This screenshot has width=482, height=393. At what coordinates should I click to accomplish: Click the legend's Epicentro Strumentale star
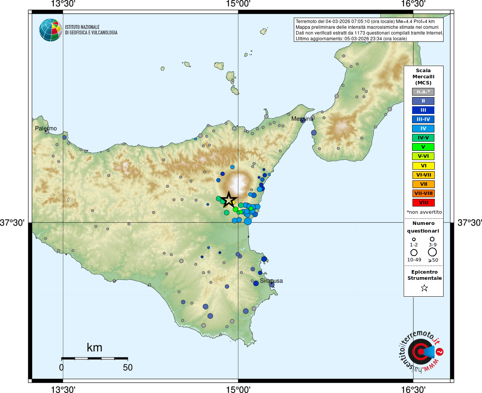pos(424,288)
